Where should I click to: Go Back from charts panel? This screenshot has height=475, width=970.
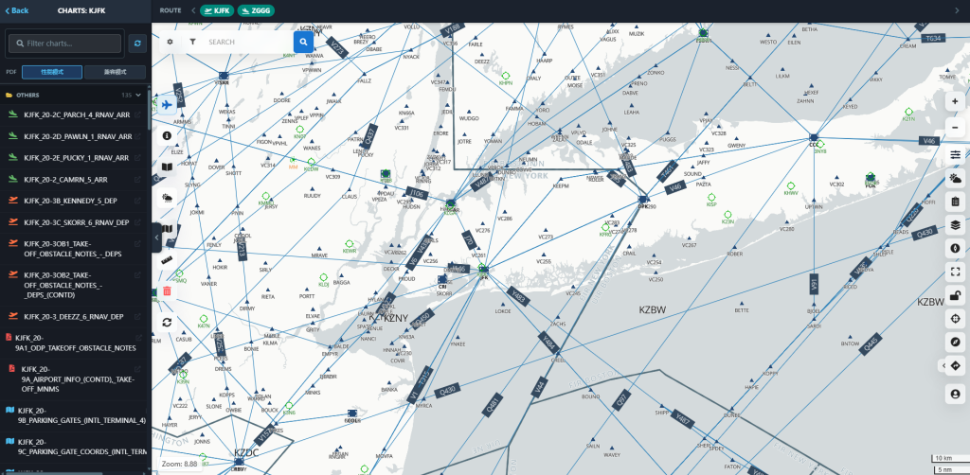coord(17,10)
